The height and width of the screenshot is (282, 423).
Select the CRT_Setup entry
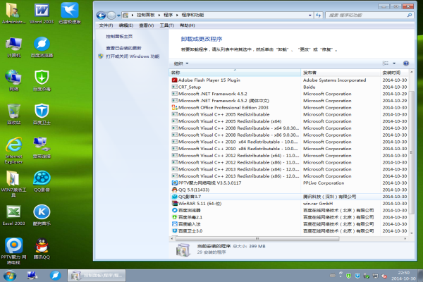(x=288, y=87)
